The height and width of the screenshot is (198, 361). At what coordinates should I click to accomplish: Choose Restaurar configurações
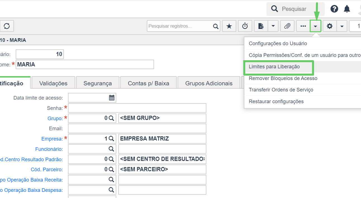[x=303, y=102]
